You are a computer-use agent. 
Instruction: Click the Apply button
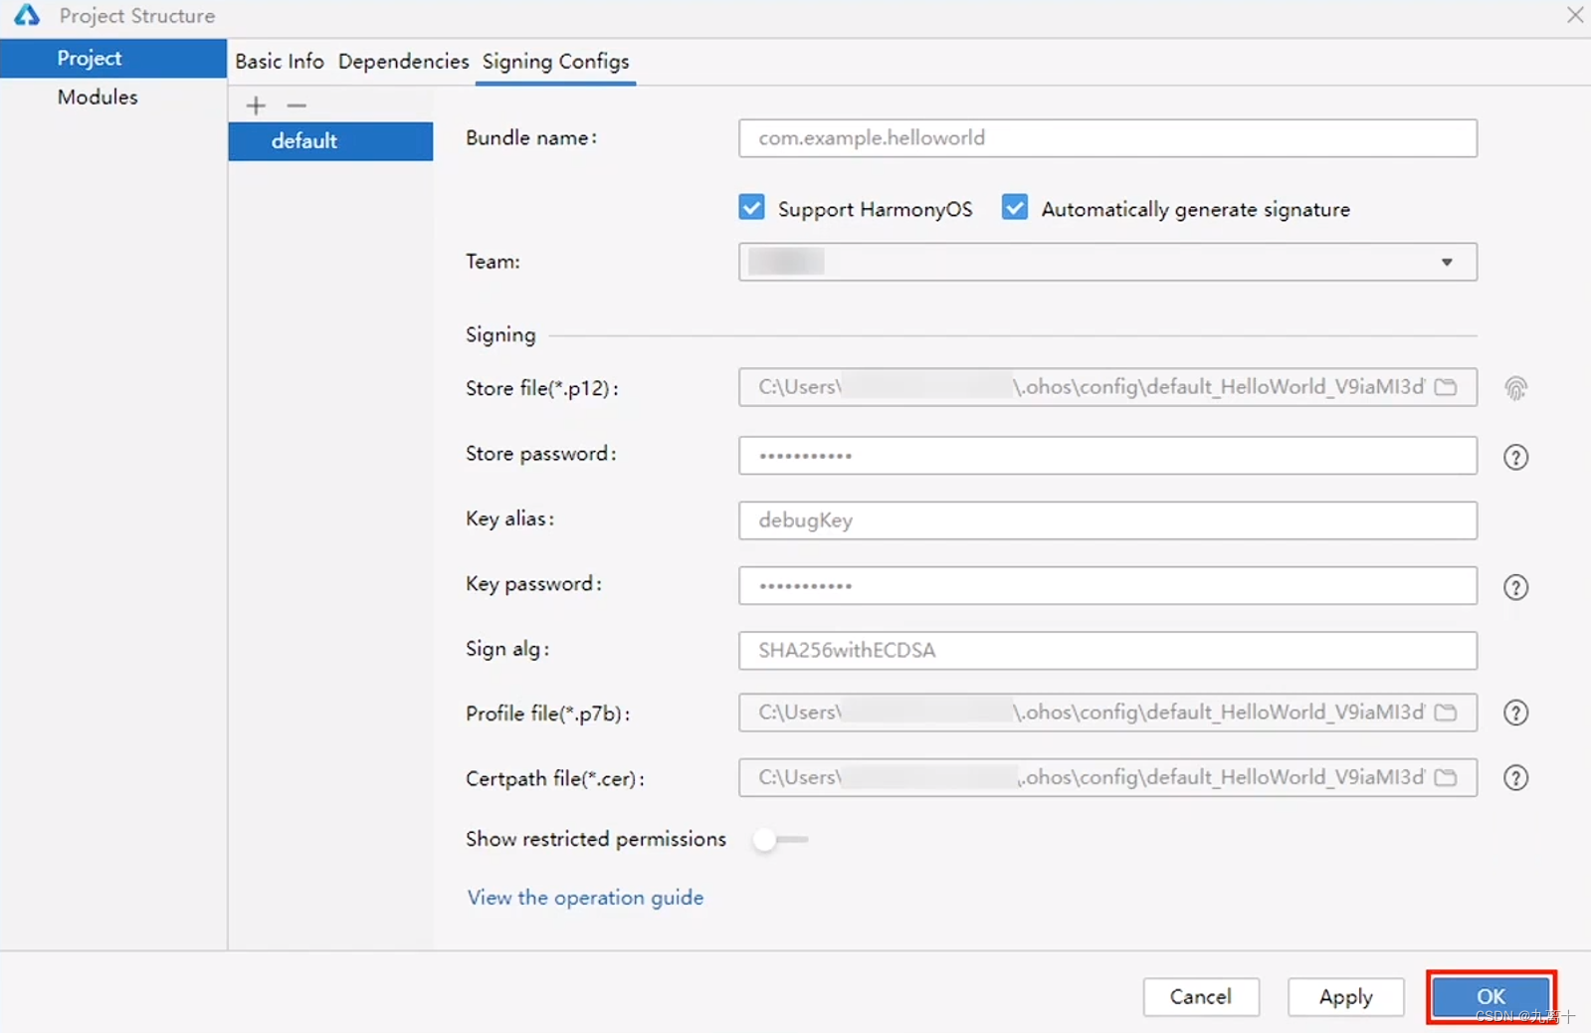click(x=1345, y=997)
